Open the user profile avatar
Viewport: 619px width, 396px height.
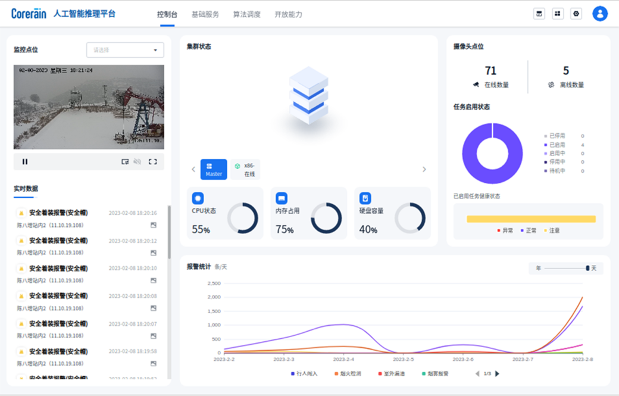pyautogui.click(x=599, y=14)
